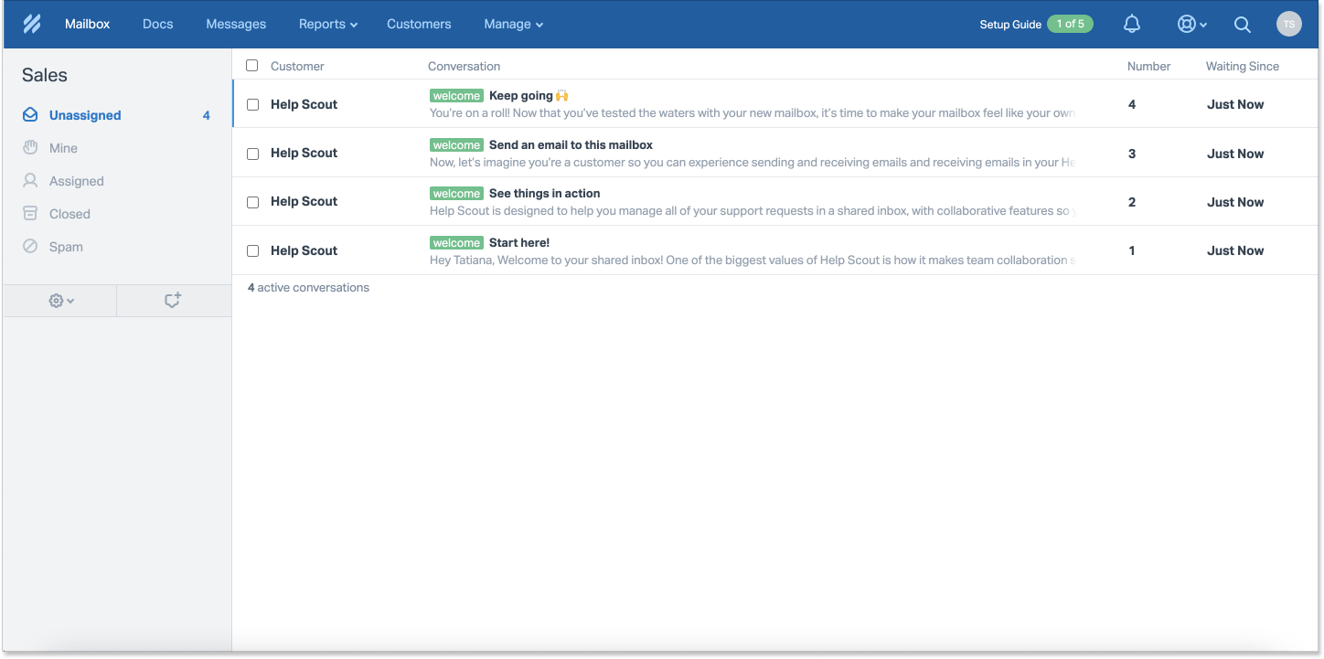Start a new conversation with the plus bubble icon

coord(173,300)
